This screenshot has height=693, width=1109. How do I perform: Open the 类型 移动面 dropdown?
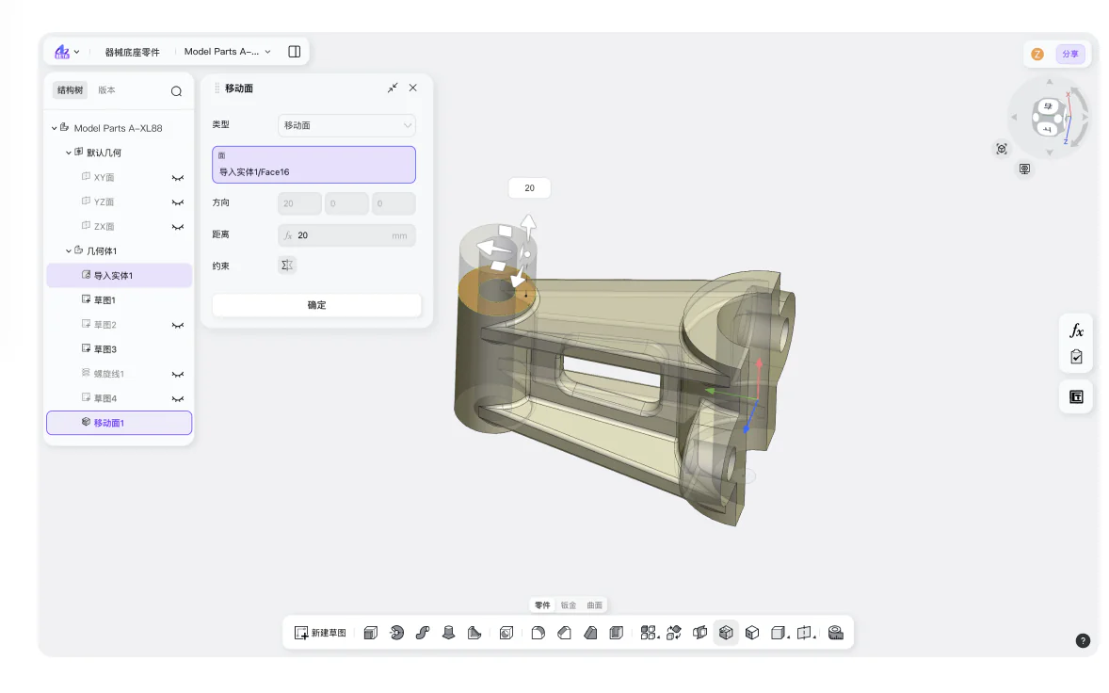tap(346, 125)
